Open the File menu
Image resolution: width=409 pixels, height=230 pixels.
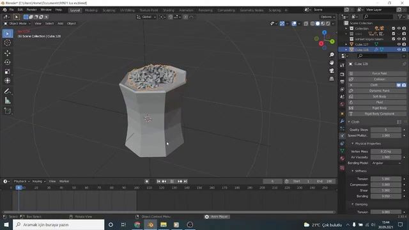pyautogui.click(x=12, y=10)
